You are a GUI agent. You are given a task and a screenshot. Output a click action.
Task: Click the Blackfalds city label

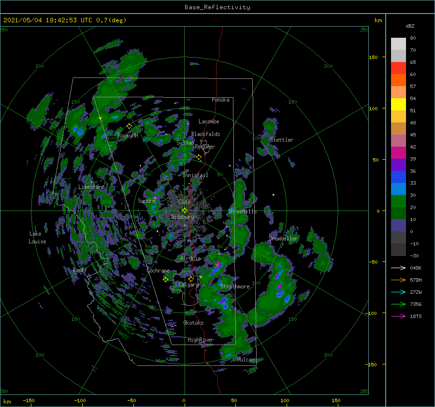coord(205,134)
